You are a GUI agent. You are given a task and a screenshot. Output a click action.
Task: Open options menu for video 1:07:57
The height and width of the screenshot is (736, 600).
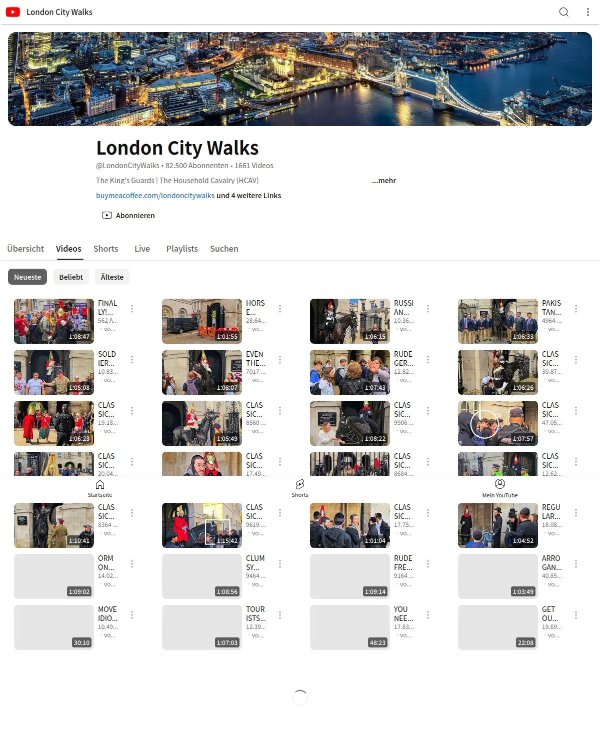coord(576,411)
